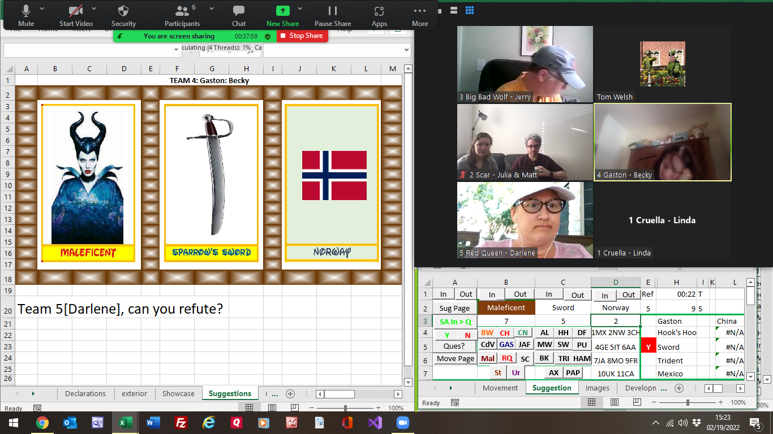Click the Sug Page button
This screenshot has width=773, height=434.
(x=454, y=308)
